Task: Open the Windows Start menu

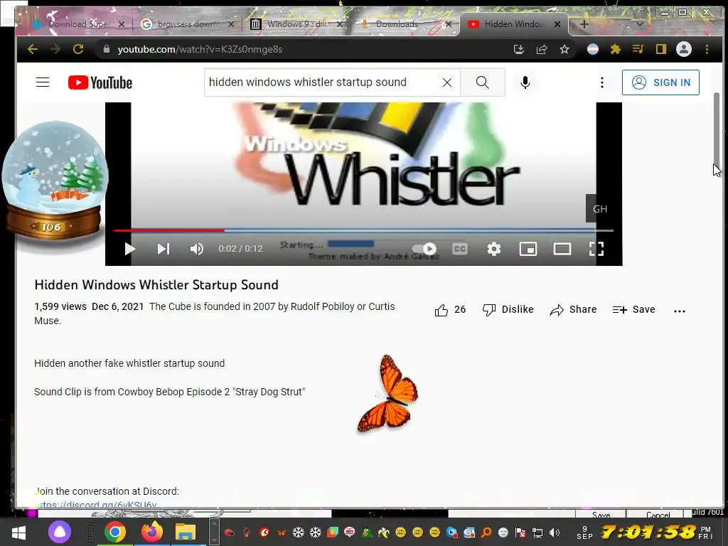Action: [x=18, y=532]
